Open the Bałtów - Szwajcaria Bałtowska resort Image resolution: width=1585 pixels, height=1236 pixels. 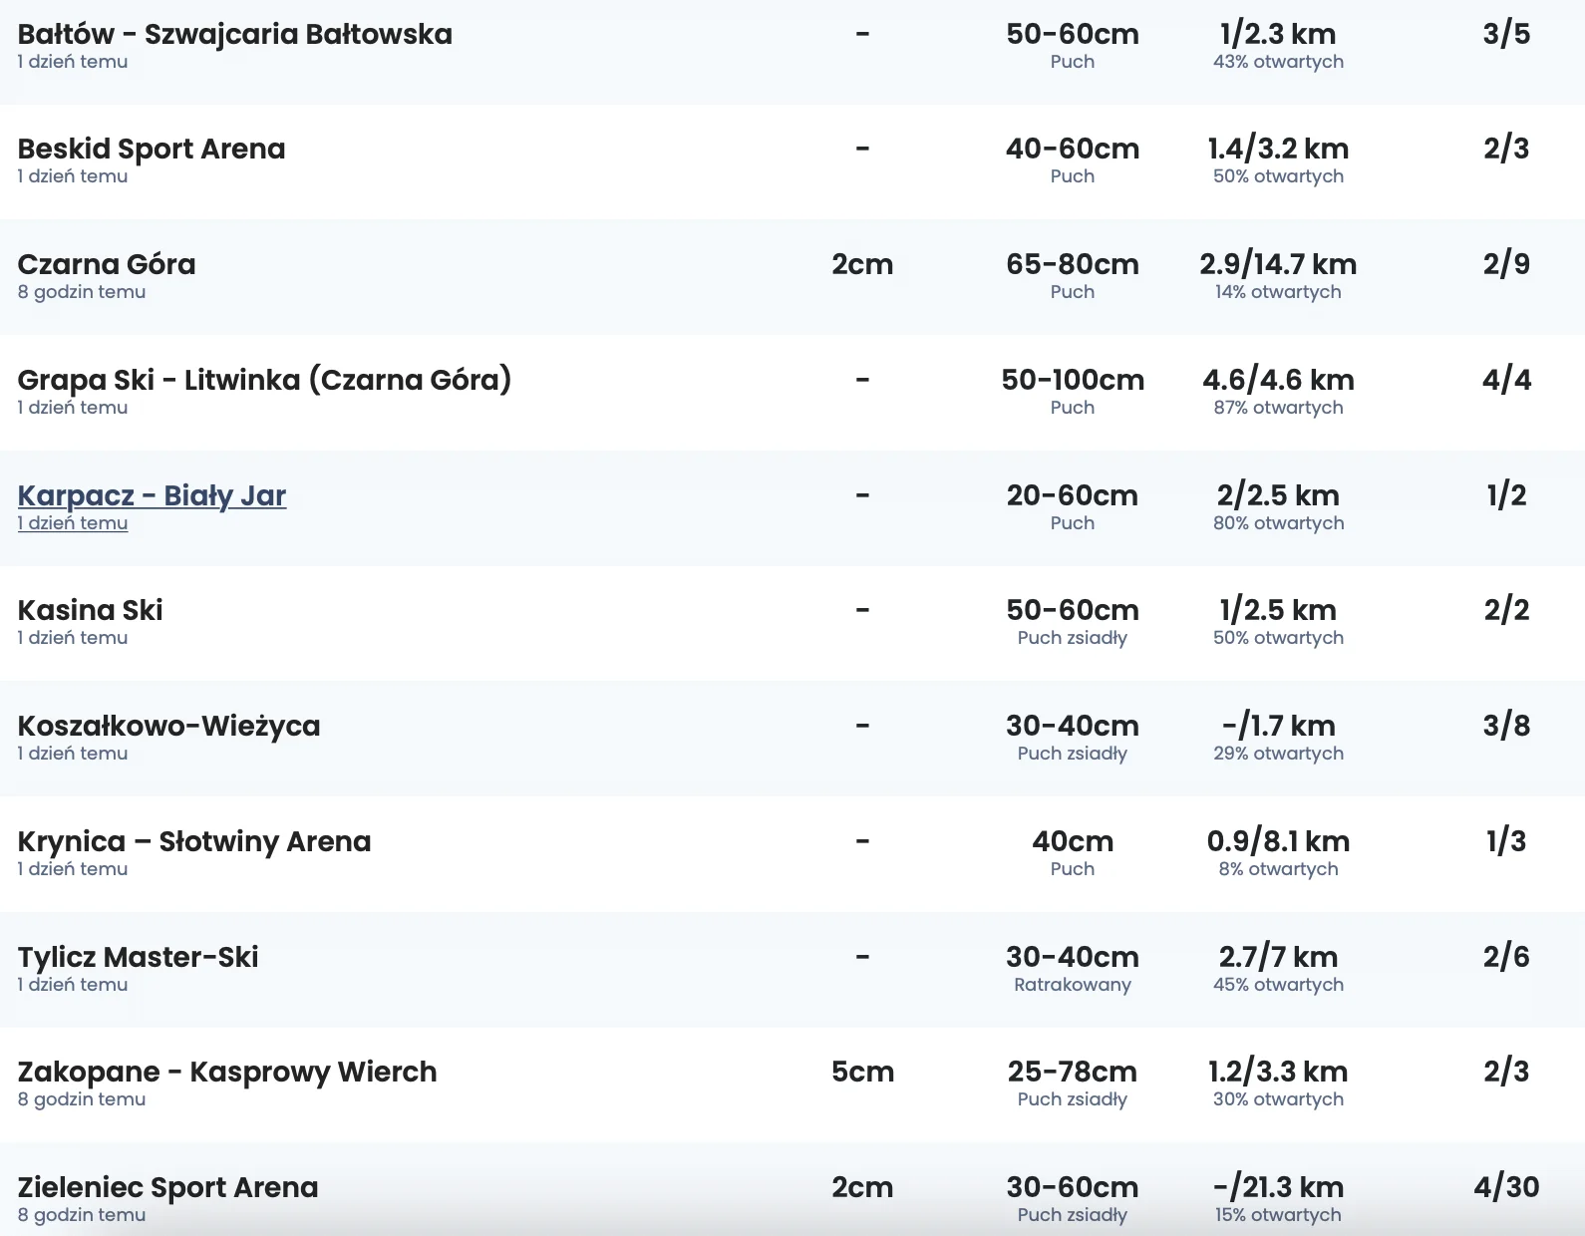coord(235,34)
